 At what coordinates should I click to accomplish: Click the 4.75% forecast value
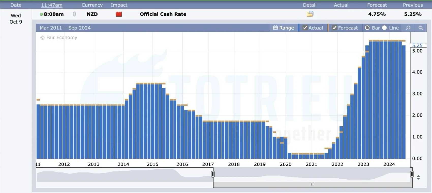click(377, 14)
